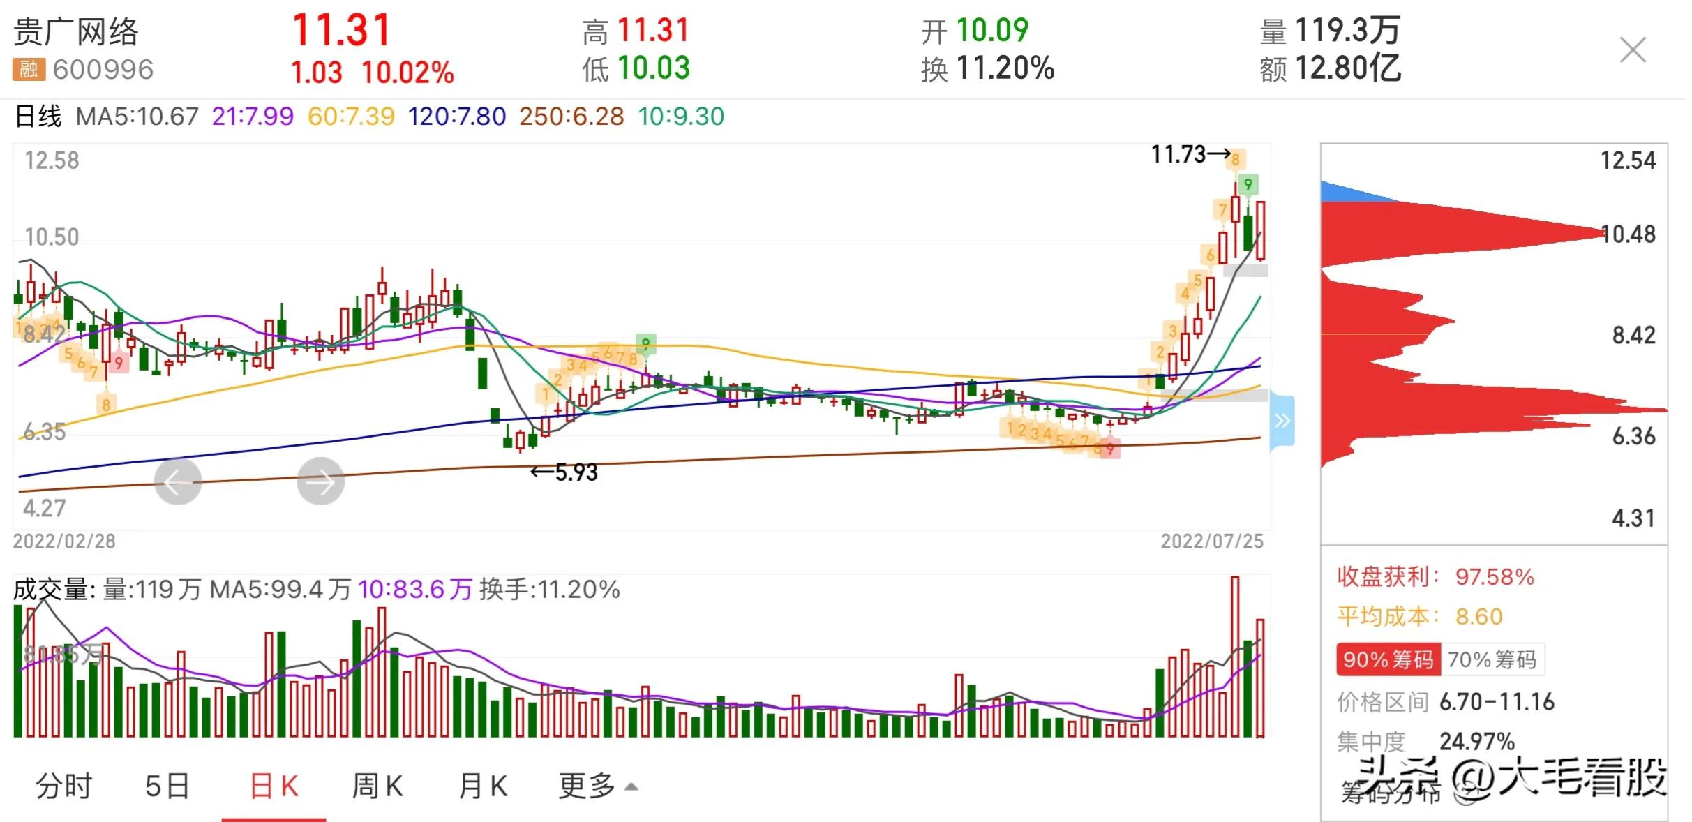Screen dimensions: 1692x822
Task: Click the purple 21:7.99 moving average label
Action: coord(253,116)
